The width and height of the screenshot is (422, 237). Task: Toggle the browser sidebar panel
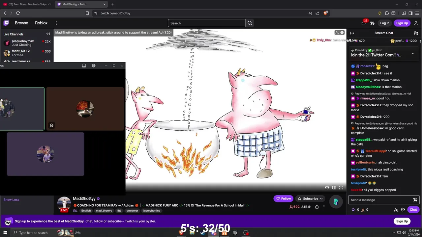point(410,13)
